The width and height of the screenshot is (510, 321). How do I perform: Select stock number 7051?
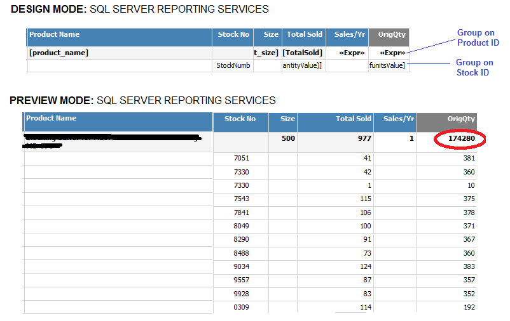click(x=242, y=159)
